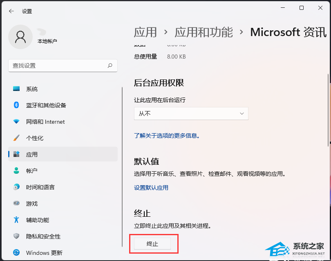Click the 网络和 Internet Wi-Fi icon
Image resolution: width=331 pixels, height=261 pixels.
pyautogui.click(x=16, y=121)
